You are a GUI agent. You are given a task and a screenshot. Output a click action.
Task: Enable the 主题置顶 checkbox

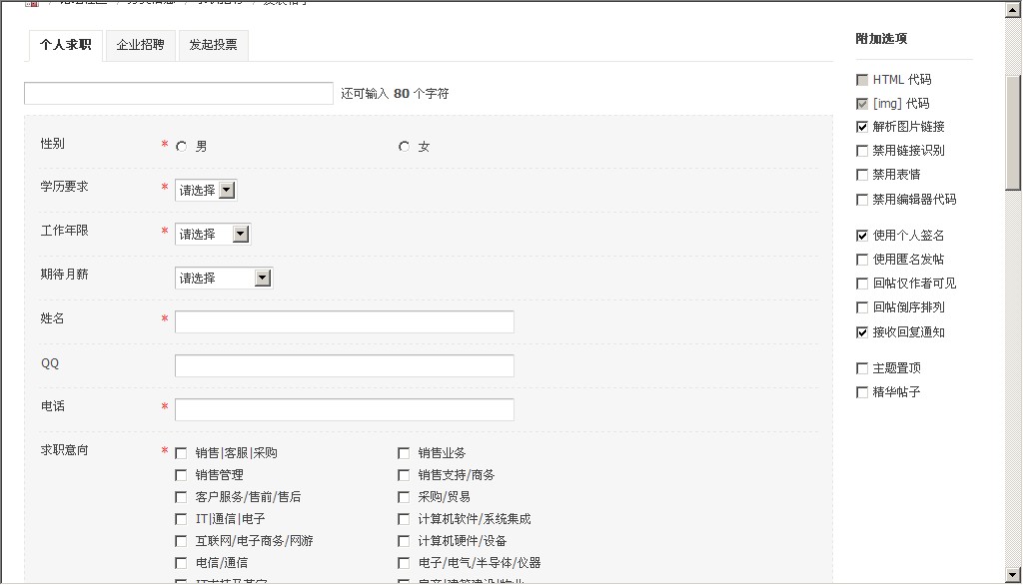pos(862,368)
